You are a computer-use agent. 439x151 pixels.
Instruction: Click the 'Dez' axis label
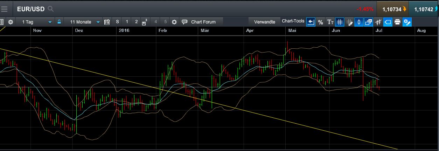(x=79, y=31)
